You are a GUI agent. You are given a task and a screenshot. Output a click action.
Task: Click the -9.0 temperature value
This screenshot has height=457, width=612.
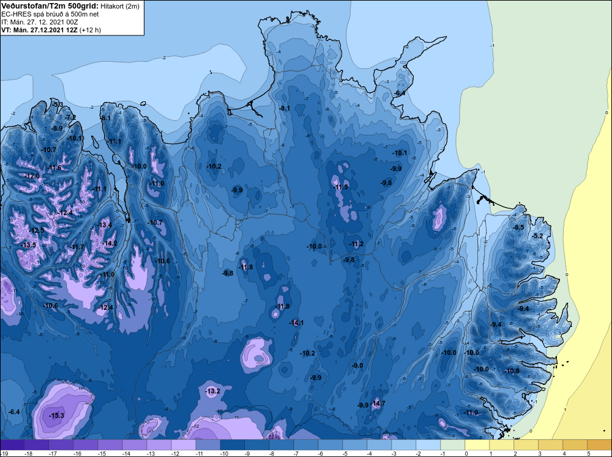tap(357, 365)
